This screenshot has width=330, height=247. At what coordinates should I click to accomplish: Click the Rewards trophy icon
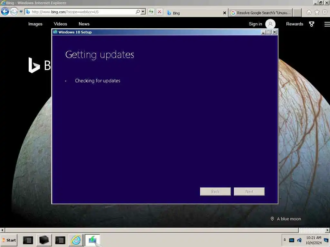[x=312, y=24]
